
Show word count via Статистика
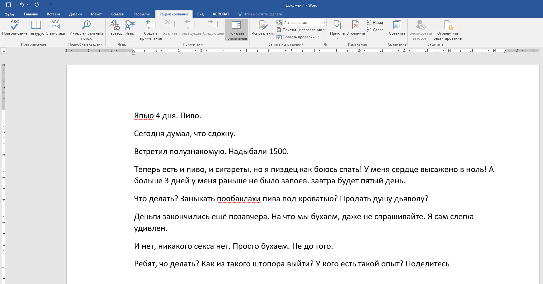click(55, 28)
